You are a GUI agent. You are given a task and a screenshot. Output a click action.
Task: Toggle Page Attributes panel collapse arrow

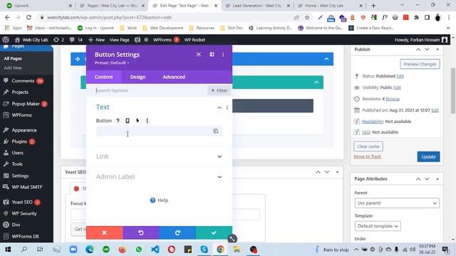tap(437, 179)
